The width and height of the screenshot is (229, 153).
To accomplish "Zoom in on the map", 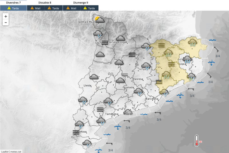I will pos(6,17).
